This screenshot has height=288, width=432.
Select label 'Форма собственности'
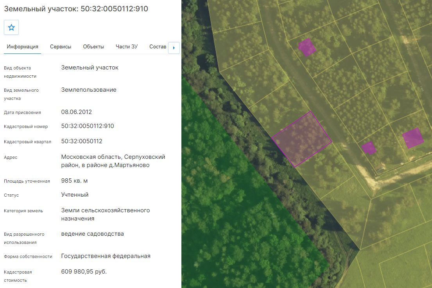click(x=28, y=256)
